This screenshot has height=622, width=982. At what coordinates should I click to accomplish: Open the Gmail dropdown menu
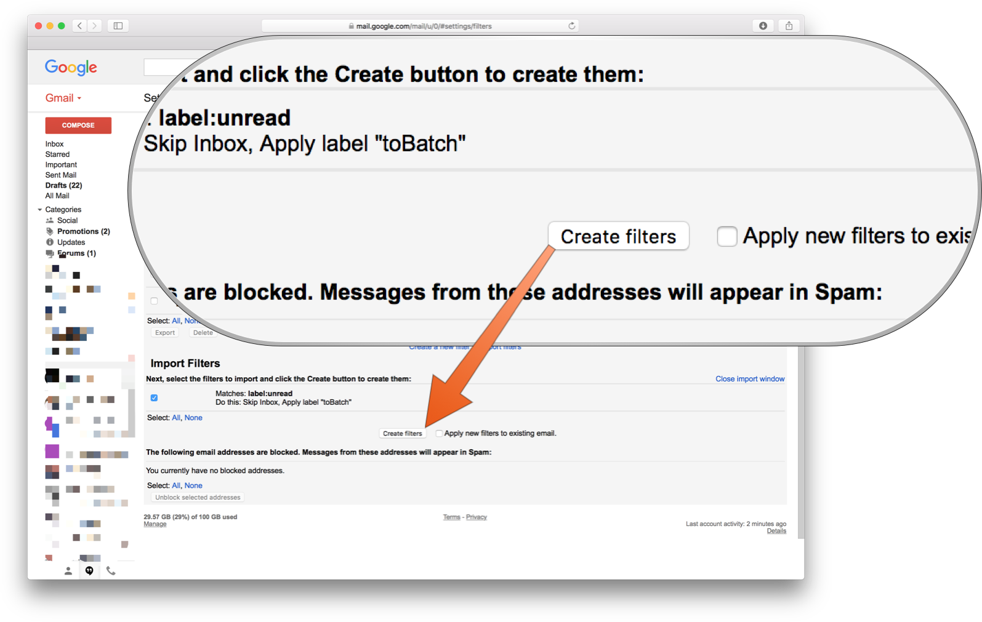(63, 98)
